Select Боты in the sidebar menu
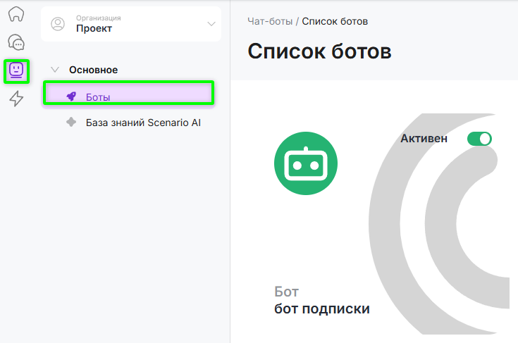 (98, 96)
